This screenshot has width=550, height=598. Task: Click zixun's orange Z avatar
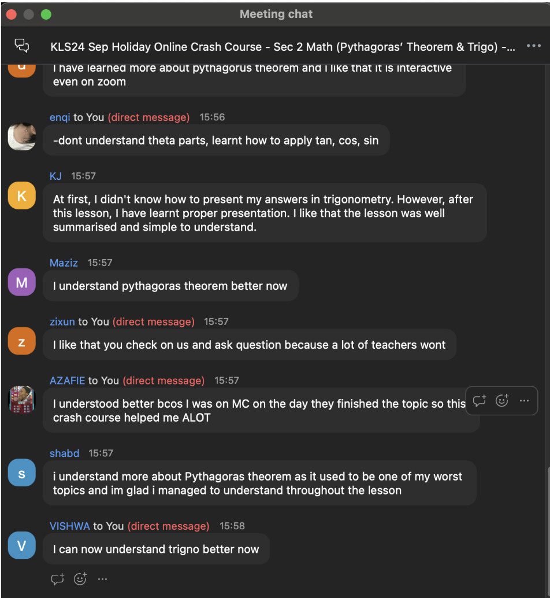point(22,341)
